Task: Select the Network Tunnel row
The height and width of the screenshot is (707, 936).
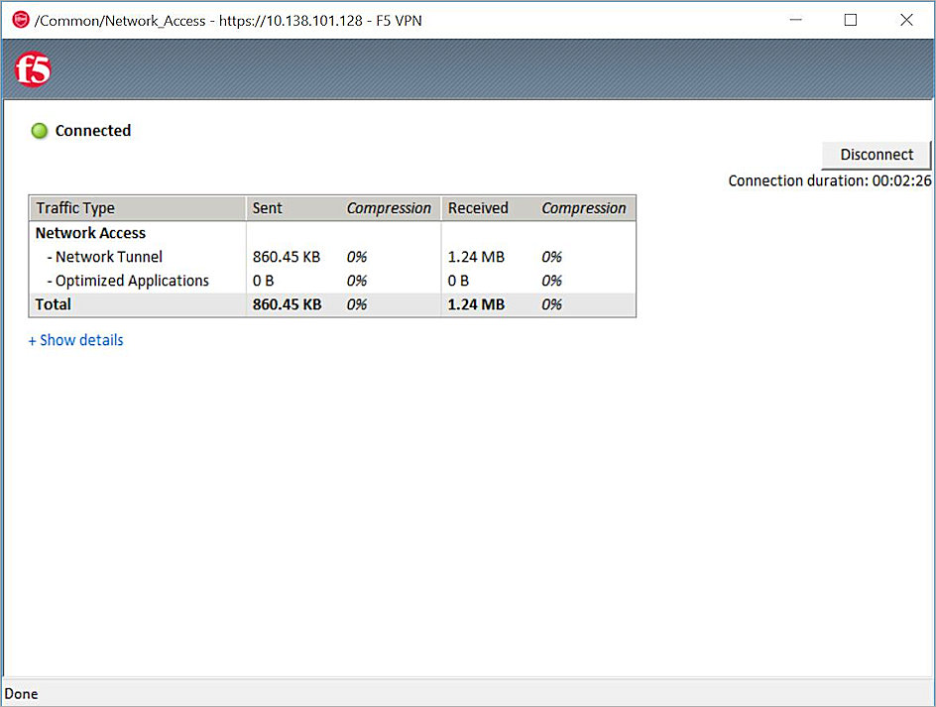Action: tap(103, 256)
